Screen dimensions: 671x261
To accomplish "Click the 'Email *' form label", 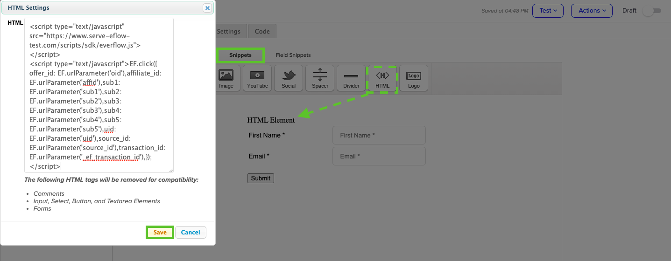I will tap(259, 156).
